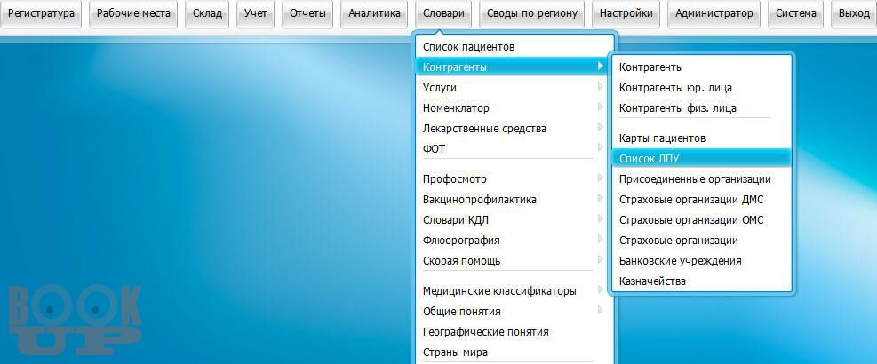Expand the Общие понятия submenu
This screenshot has width=877, height=364.
(x=514, y=312)
